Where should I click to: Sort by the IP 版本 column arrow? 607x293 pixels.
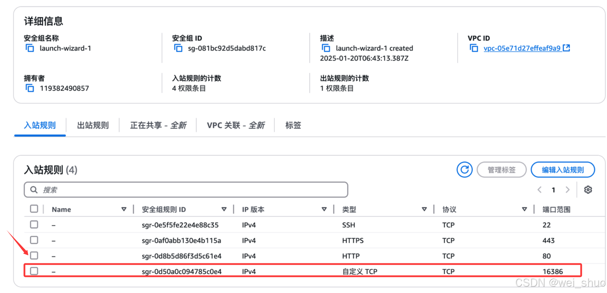(324, 209)
